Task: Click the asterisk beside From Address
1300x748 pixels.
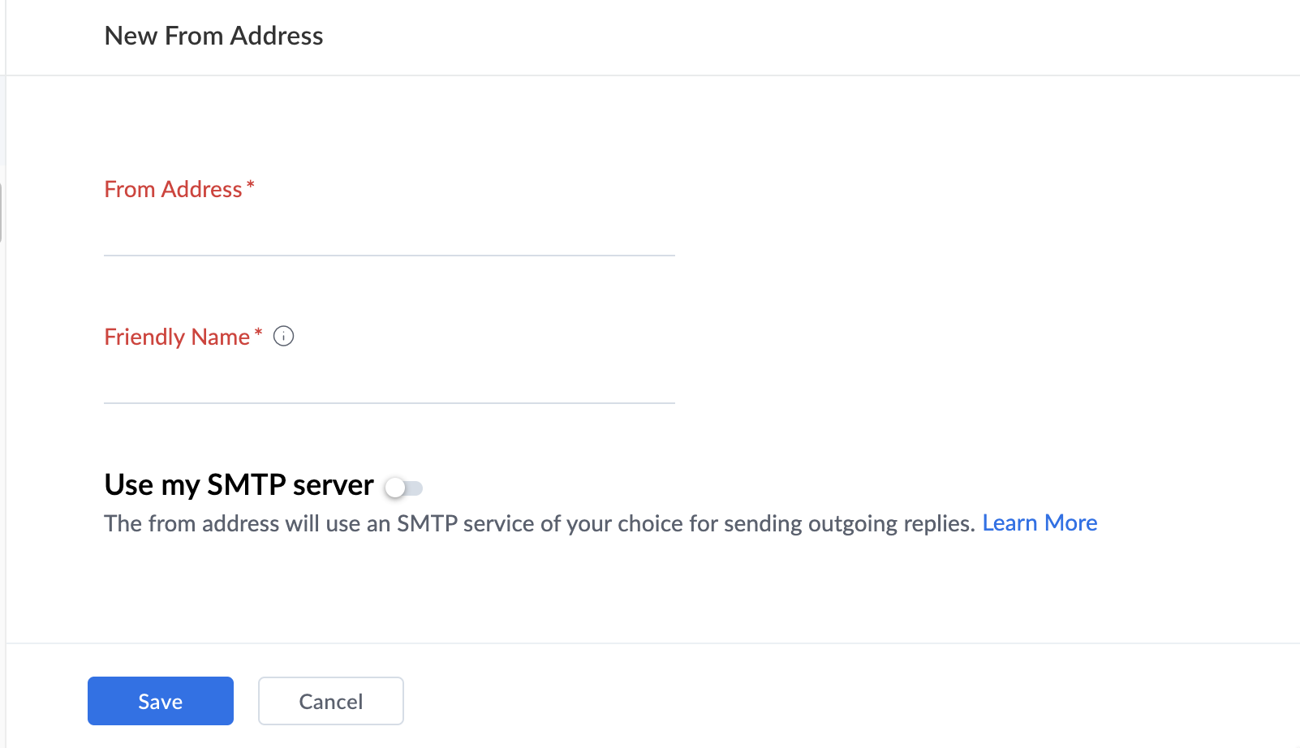Action: coord(251,186)
